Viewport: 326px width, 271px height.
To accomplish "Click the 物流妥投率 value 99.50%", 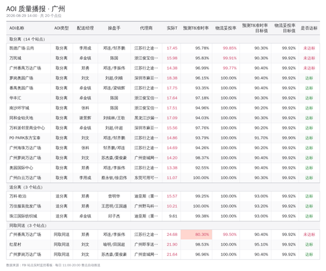I will (x=230, y=235).
